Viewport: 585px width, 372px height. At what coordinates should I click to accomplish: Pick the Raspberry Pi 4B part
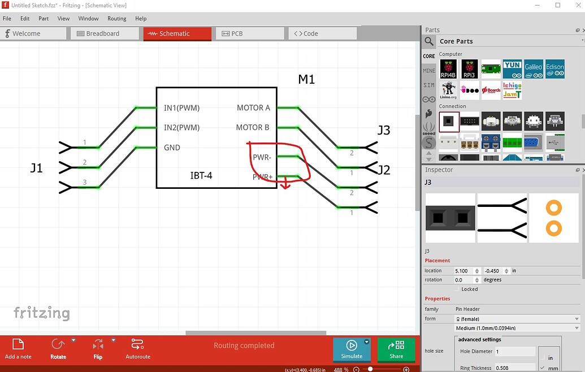448,69
